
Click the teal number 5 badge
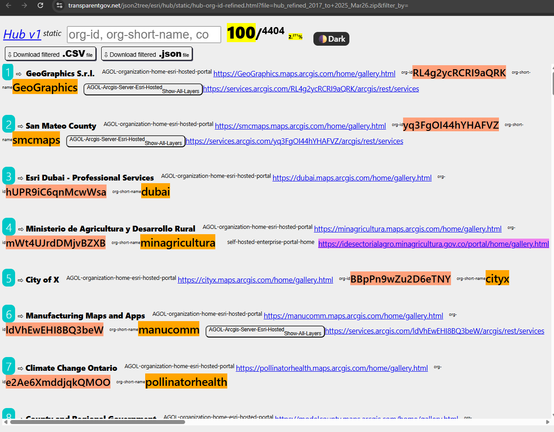8,278
